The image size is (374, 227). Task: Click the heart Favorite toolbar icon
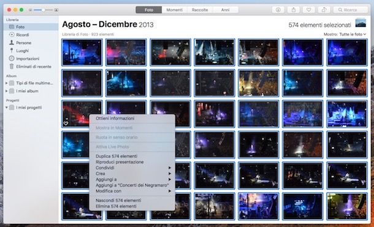[308, 10]
